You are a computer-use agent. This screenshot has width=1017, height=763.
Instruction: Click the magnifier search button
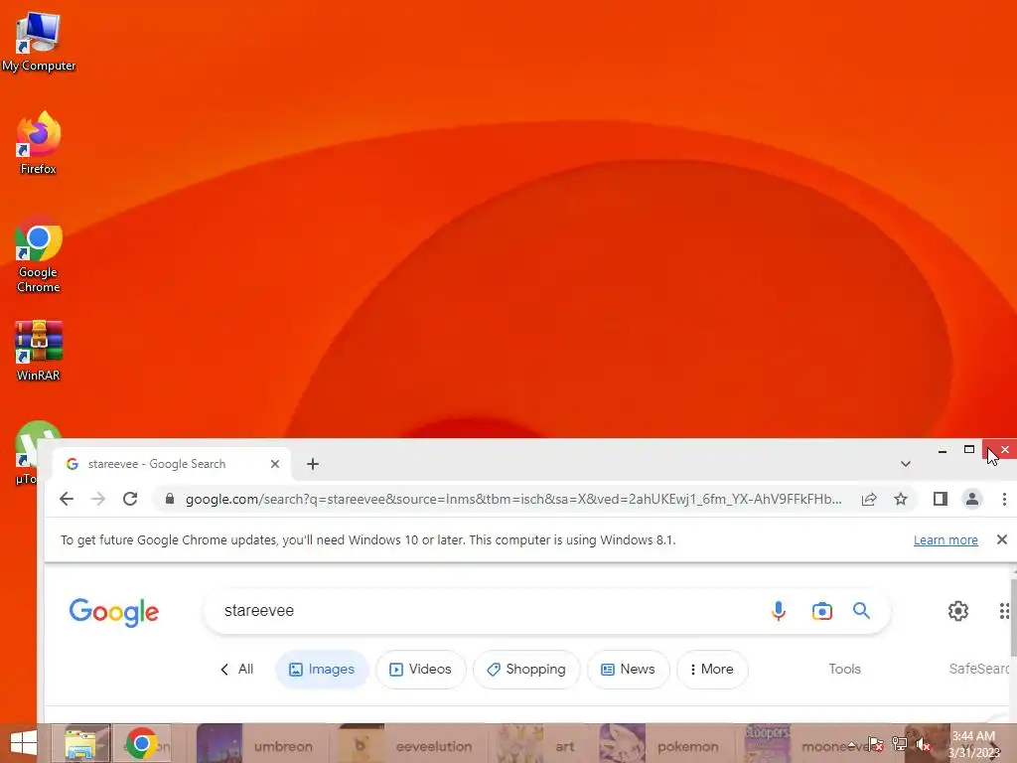click(x=861, y=611)
